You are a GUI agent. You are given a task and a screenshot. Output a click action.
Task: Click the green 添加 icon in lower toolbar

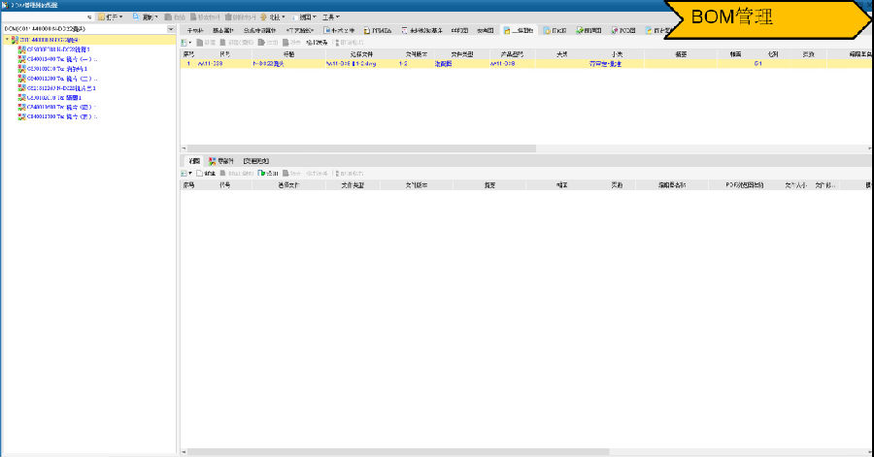(261, 174)
